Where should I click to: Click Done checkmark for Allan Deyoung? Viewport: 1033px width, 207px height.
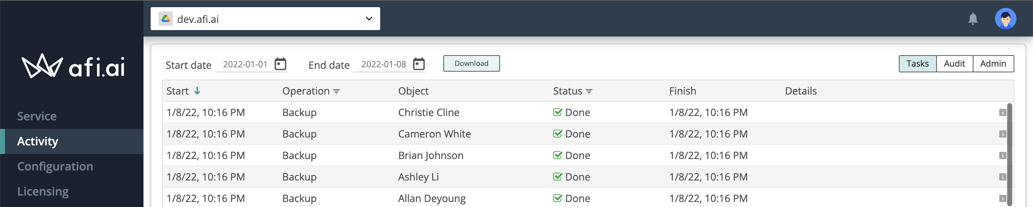(x=557, y=198)
